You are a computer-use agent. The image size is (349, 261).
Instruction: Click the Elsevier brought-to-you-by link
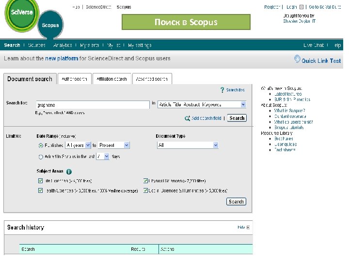point(299,21)
